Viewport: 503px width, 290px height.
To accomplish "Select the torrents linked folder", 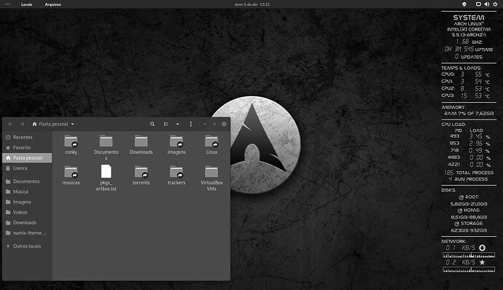I will pos(141,172).
